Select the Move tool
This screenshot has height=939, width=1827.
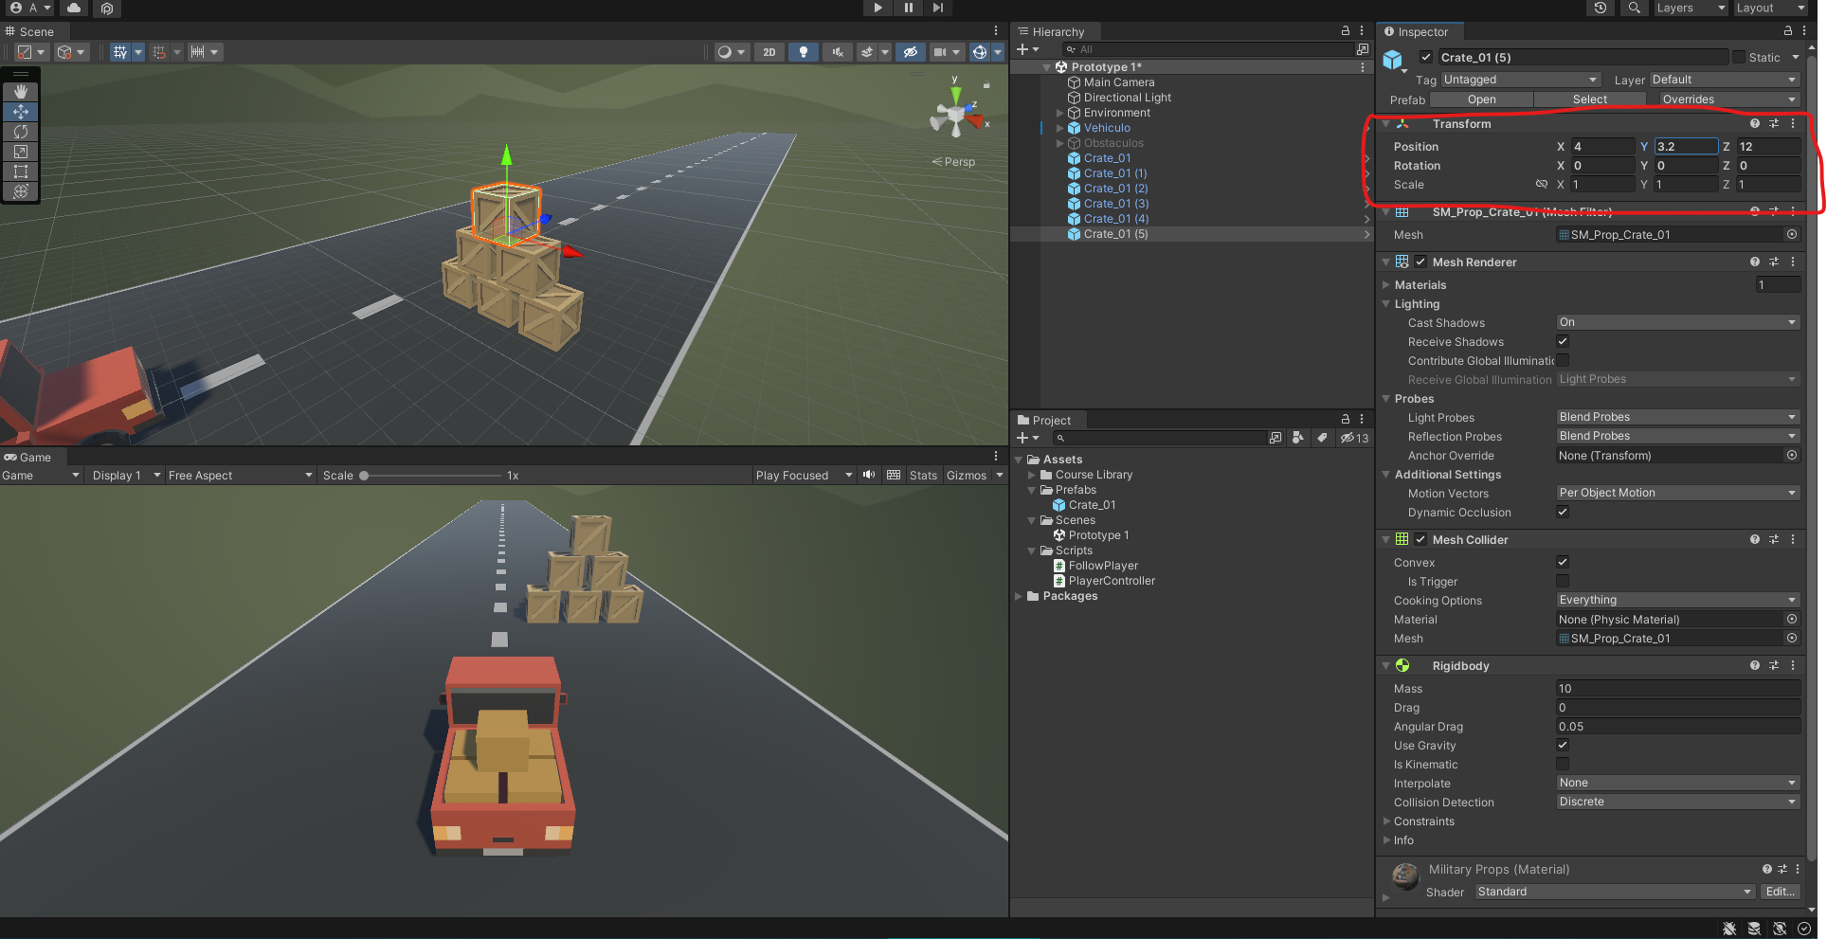point(20,112)
